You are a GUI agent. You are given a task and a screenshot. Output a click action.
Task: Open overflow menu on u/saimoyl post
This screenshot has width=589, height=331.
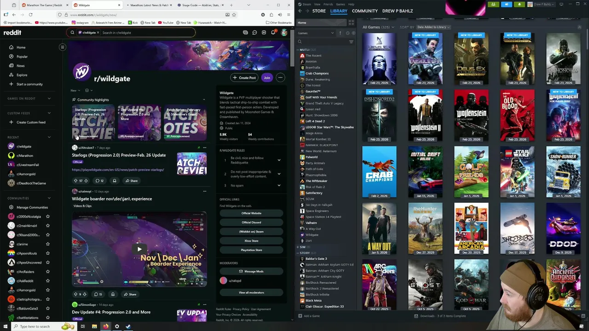coord(204,191)
